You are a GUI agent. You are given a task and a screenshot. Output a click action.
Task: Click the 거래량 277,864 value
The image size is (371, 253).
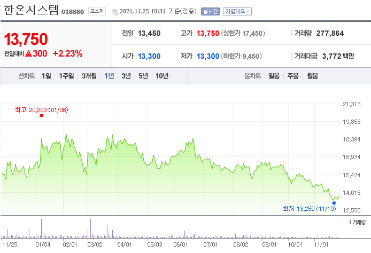(330, 33)
